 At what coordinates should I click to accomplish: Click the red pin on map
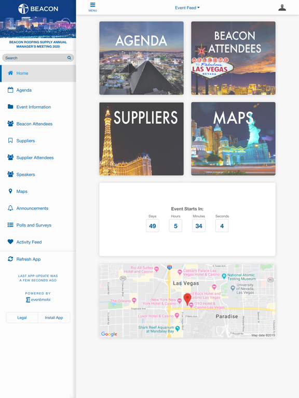click(x=187, y=299)
